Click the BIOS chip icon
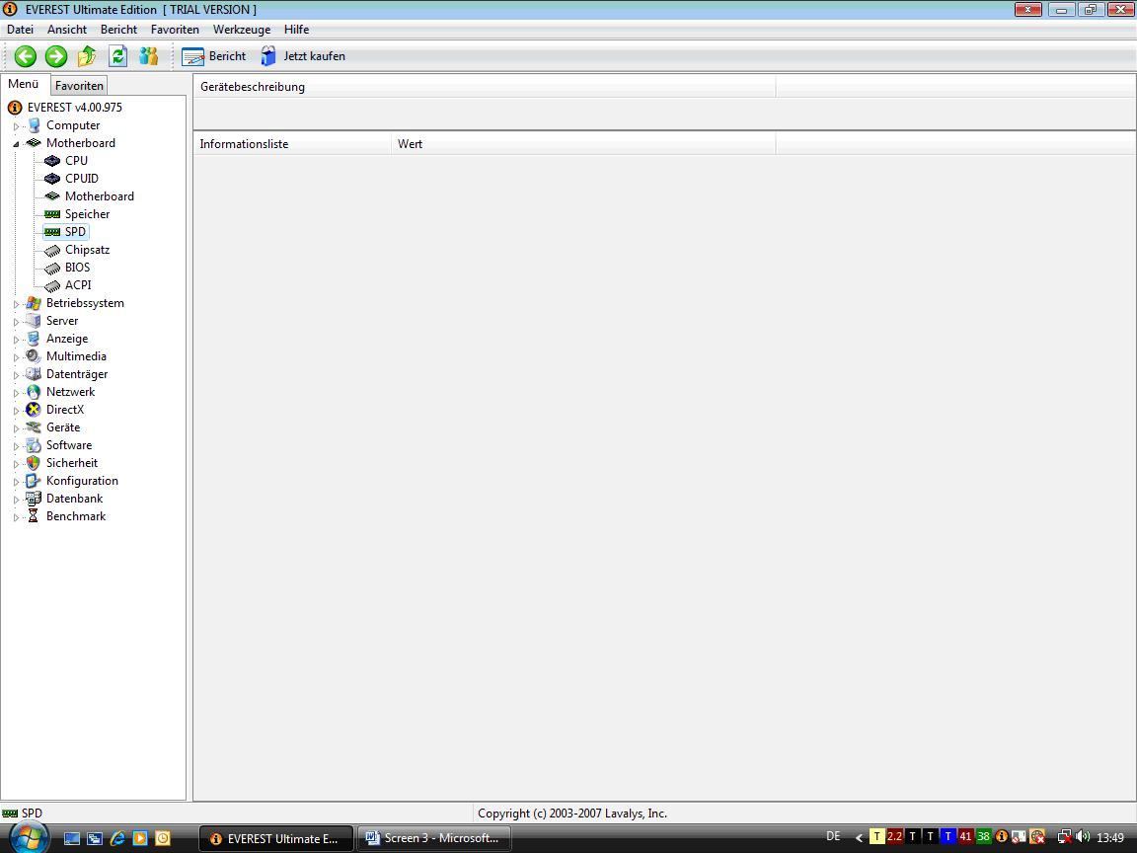Screen dimensions: 1137x853 52,268
